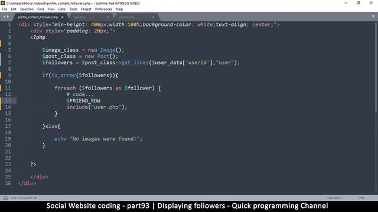
Task: Place cursor on $FRIEND_ROW text
Action: click(83, 101)
